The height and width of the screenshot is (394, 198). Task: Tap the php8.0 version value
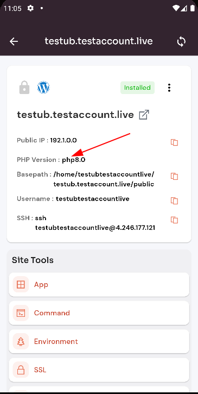pyautogui.click(x=74, y=160)
